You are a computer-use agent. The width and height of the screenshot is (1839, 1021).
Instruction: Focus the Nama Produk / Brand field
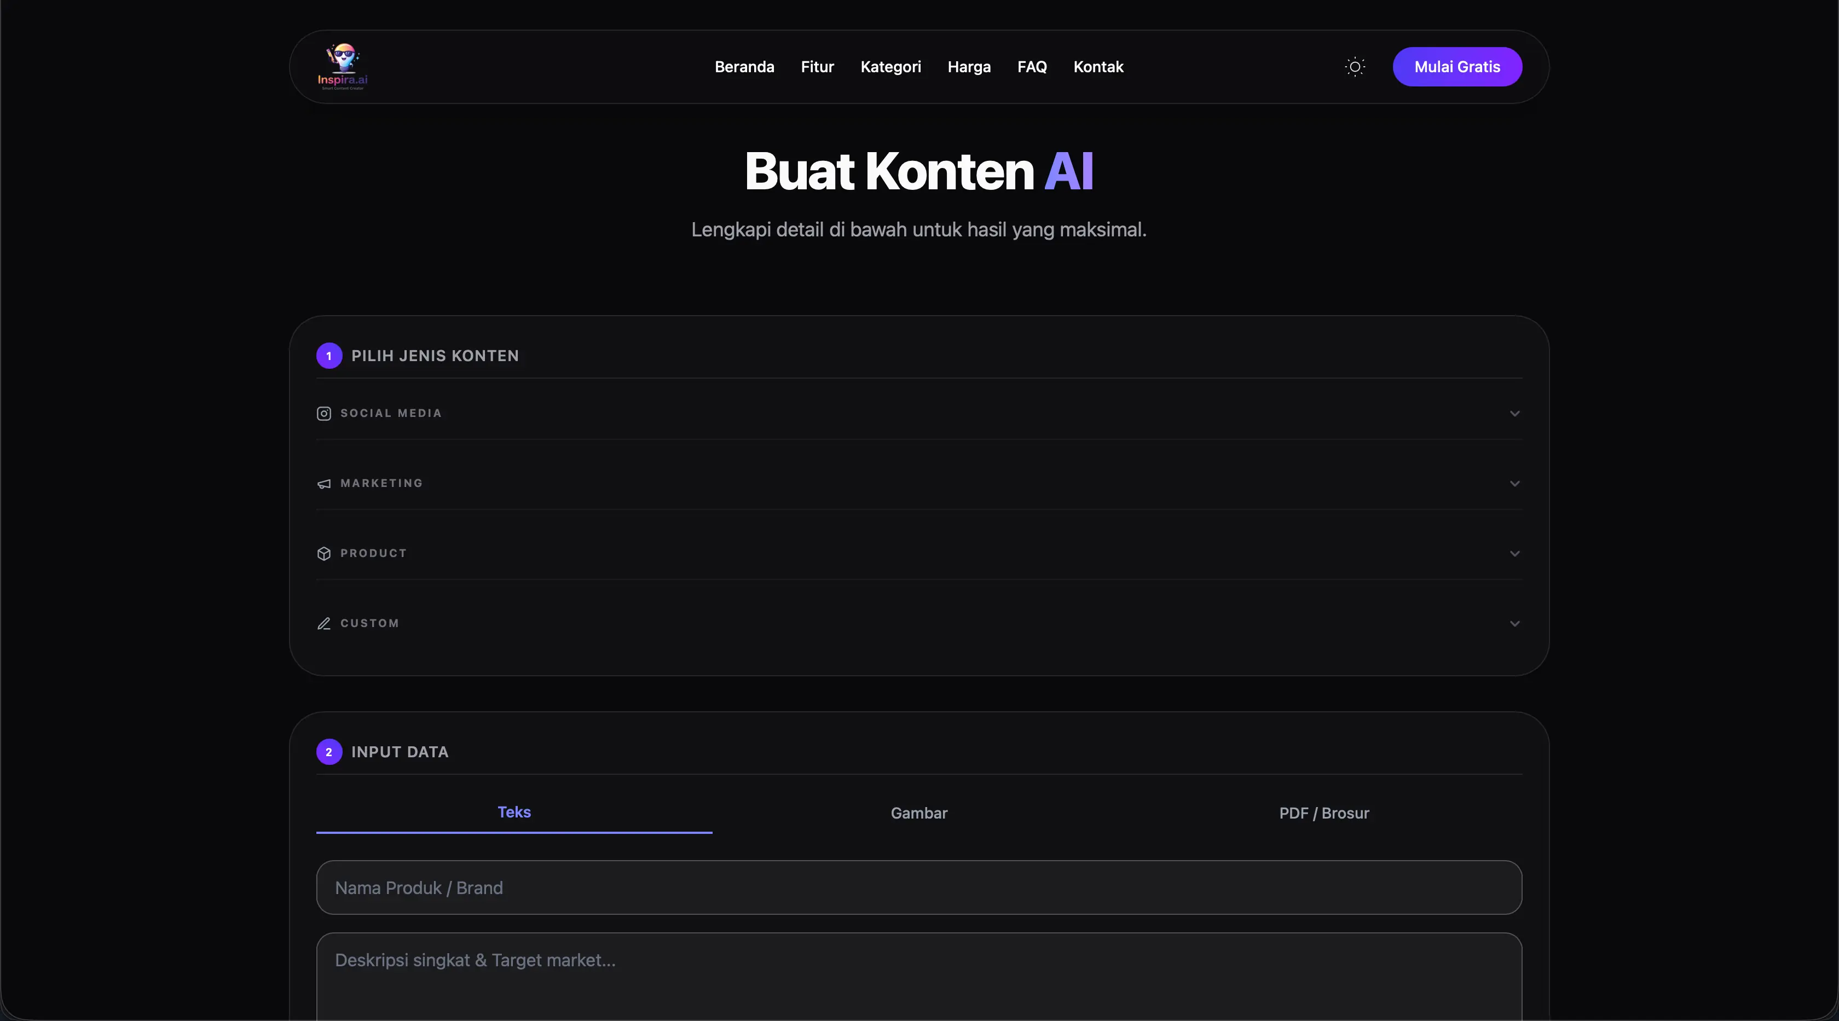click(919, 887)
